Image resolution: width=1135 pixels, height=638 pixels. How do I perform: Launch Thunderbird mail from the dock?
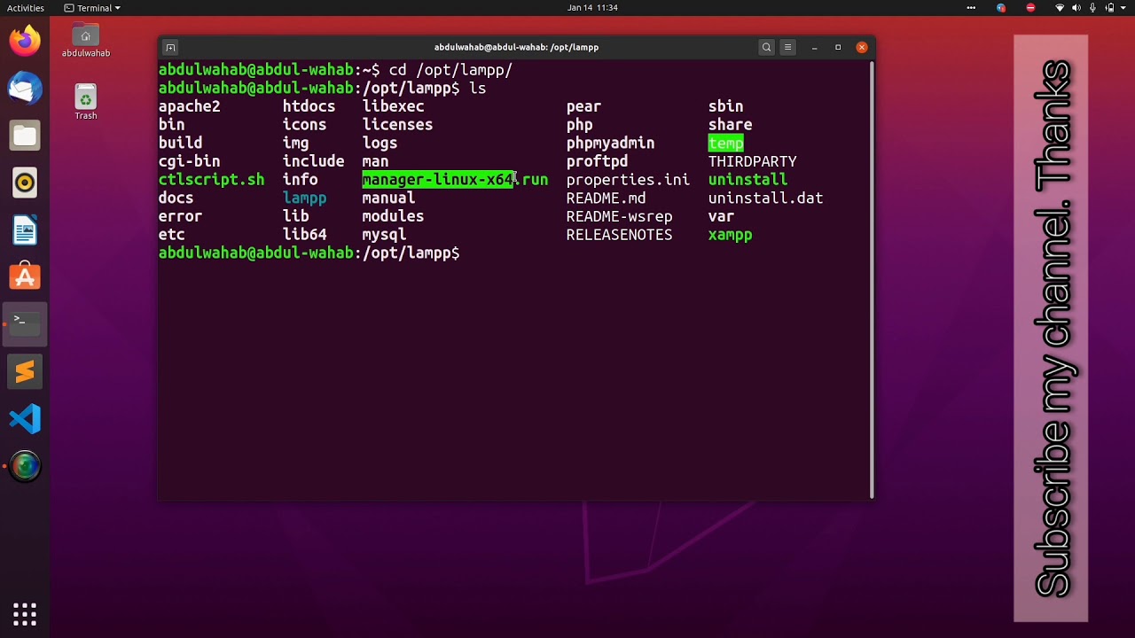point(25,89)
